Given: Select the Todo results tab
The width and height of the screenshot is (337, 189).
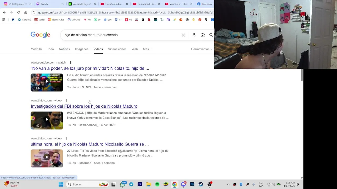Looking at the screenshot, I should click(x=51, y=49).
